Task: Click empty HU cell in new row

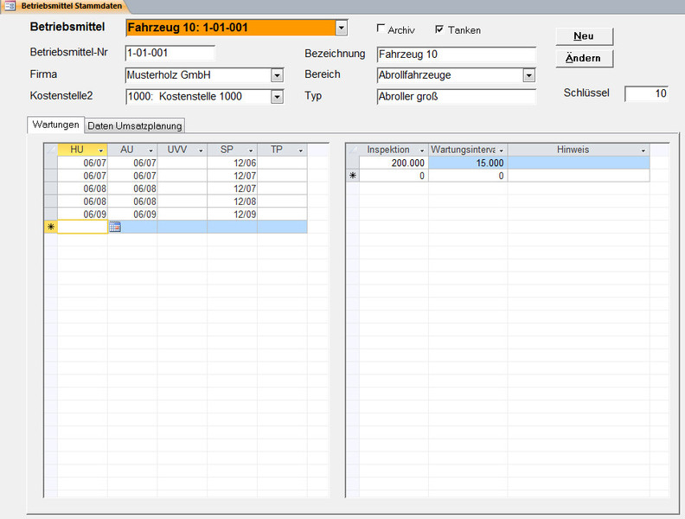Action: (82, 227)
